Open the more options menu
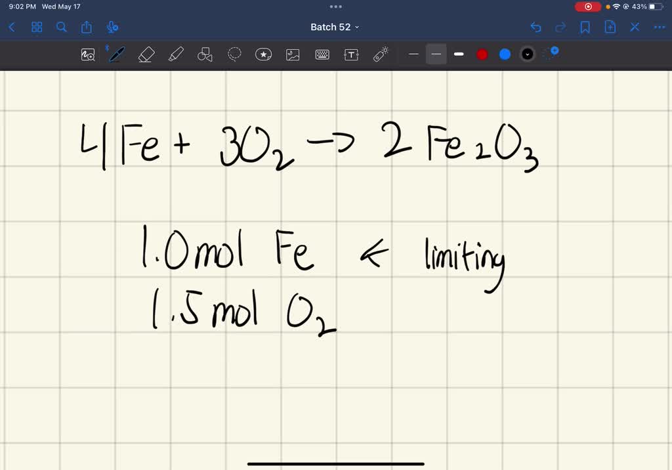 [x=660, y=27]
